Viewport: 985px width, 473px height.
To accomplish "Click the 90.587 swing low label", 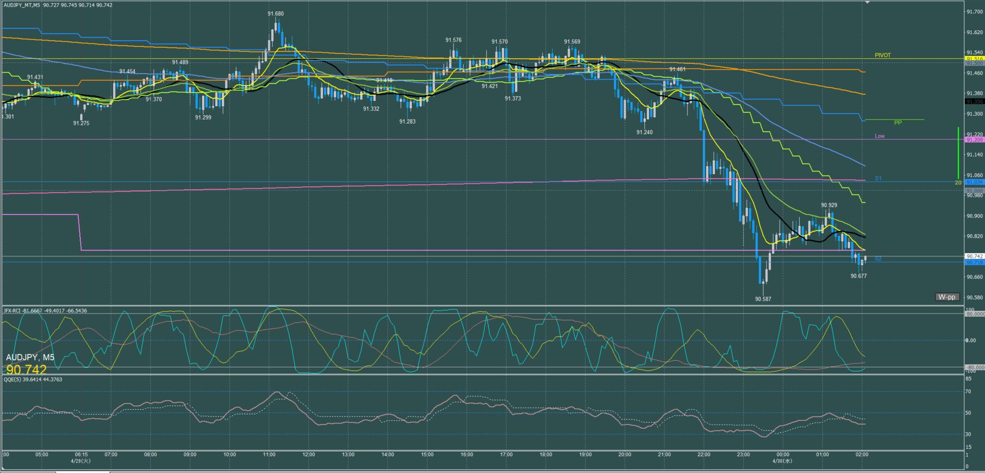I will (763, 299).
